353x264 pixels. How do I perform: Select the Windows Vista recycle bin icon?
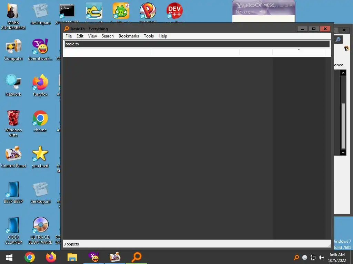point(13,118)
